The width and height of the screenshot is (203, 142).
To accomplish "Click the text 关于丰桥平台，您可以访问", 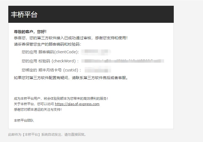I will (x=34, y=104).
